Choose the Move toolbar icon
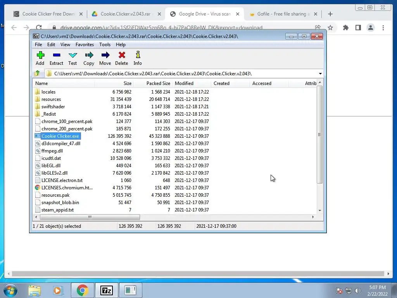Screen dimensions: 397x298 (105, 55)
